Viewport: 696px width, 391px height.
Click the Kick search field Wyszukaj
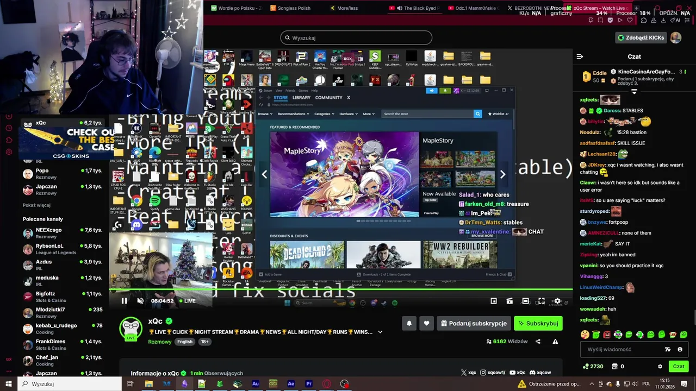coord(356,37)
